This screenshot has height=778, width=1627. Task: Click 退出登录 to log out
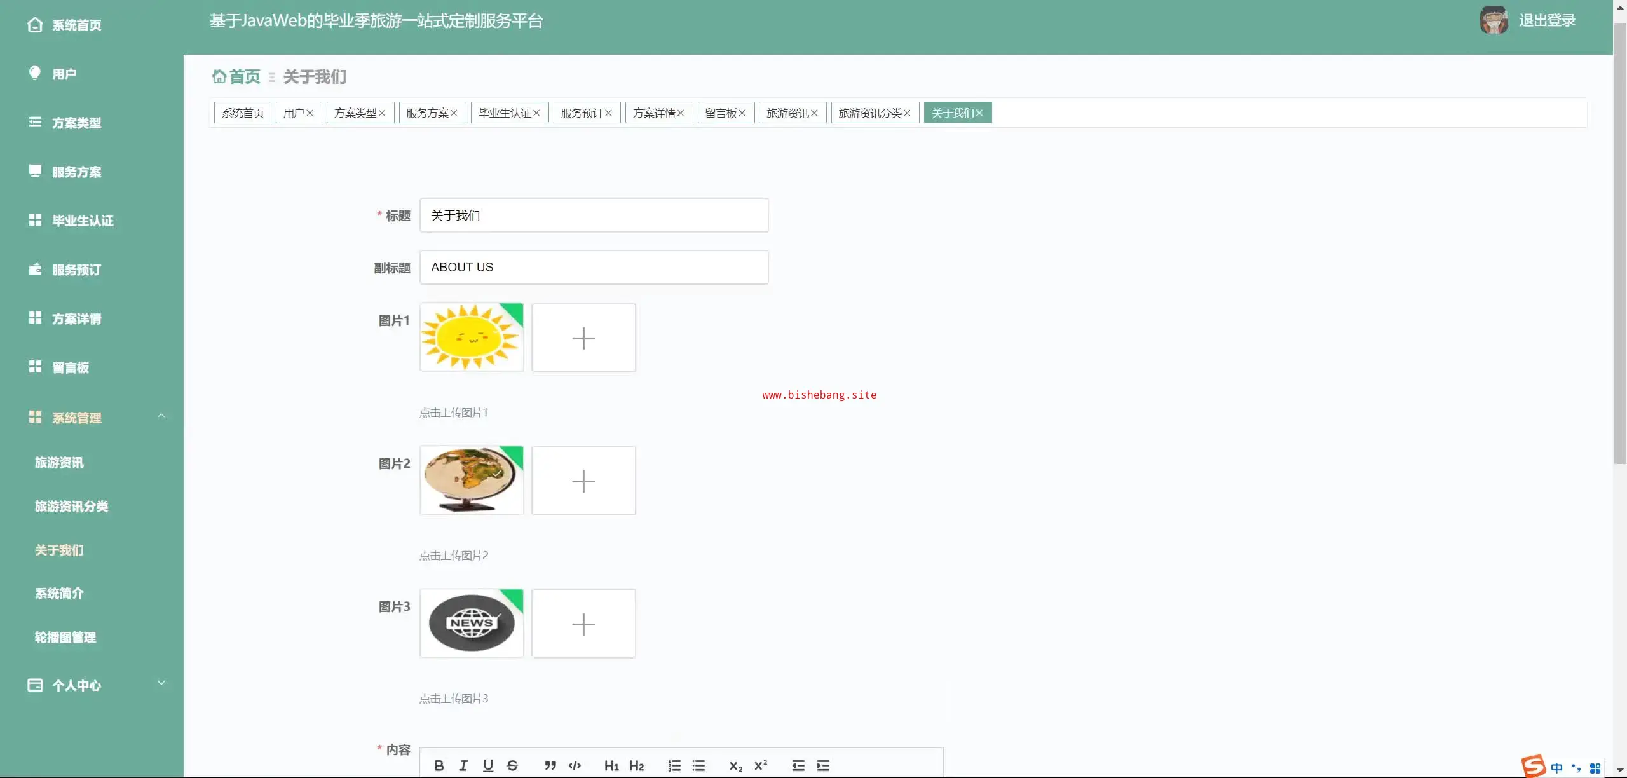1547,21
